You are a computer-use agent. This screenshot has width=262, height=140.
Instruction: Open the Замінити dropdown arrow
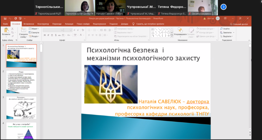click(234, 33)
